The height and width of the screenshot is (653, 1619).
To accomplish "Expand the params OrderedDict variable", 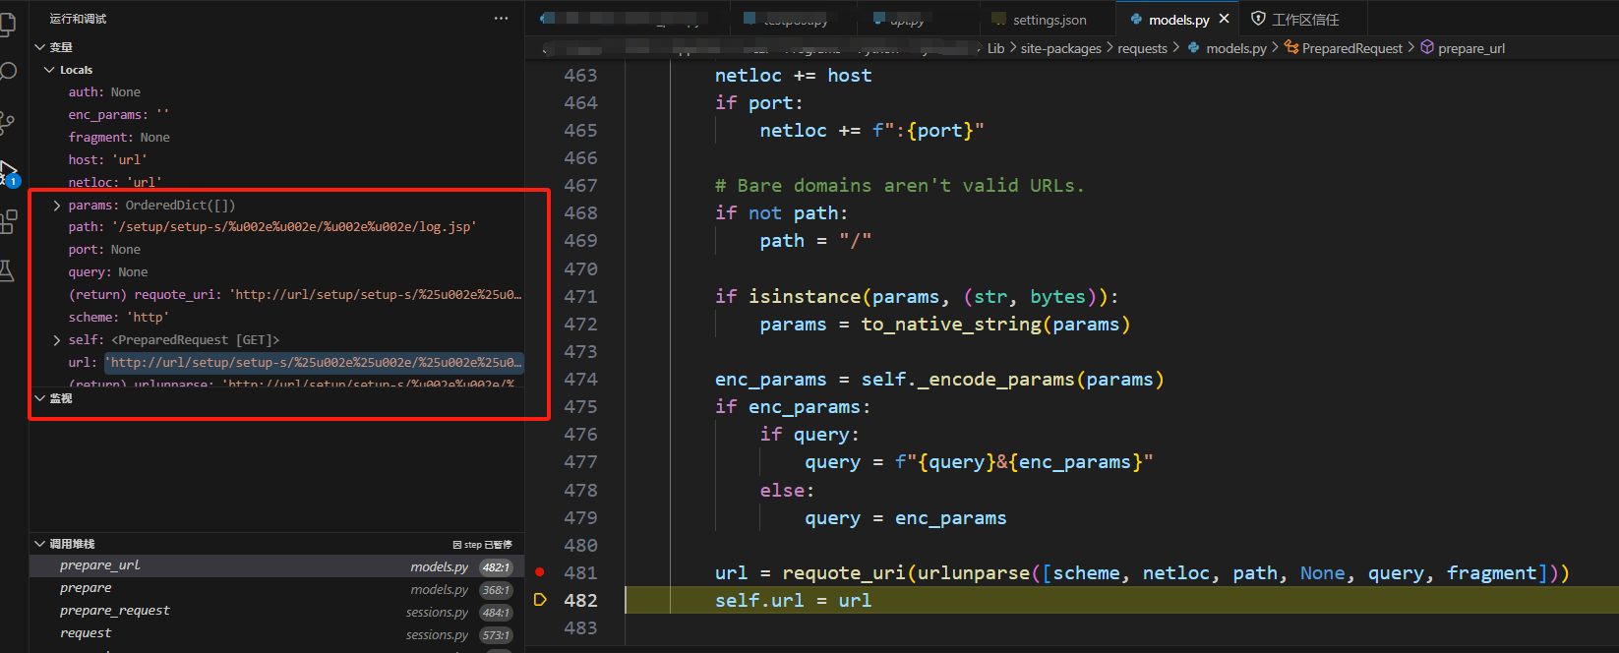I will tap(57, 206).
